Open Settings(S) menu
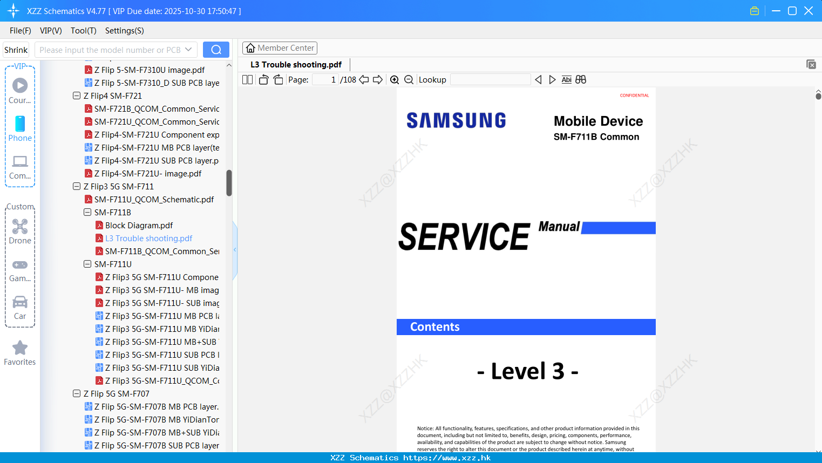Image resolution: width=822 pixels, height=463 pixels. pyautogui.click(x=125, y=31)
